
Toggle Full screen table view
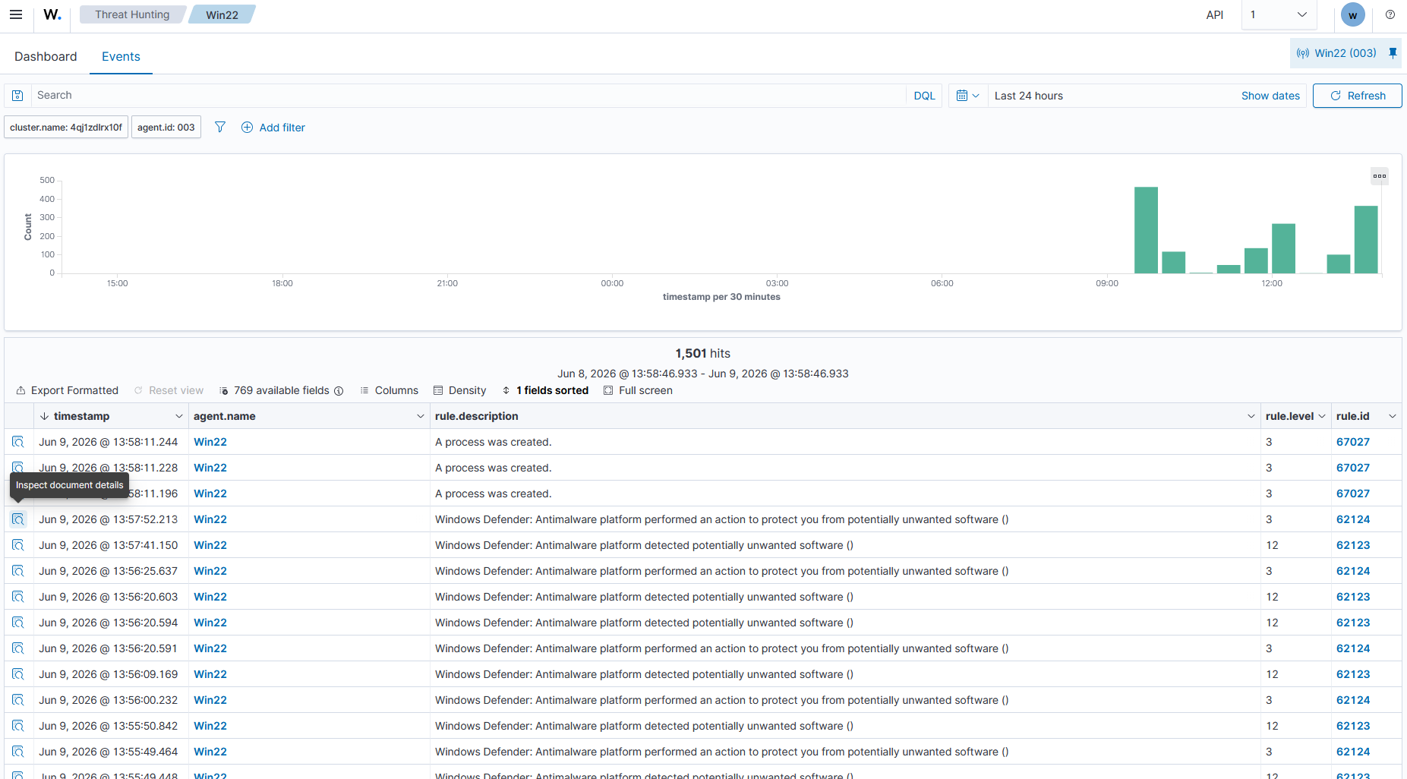pyautogui.click(x=638, y=390)
